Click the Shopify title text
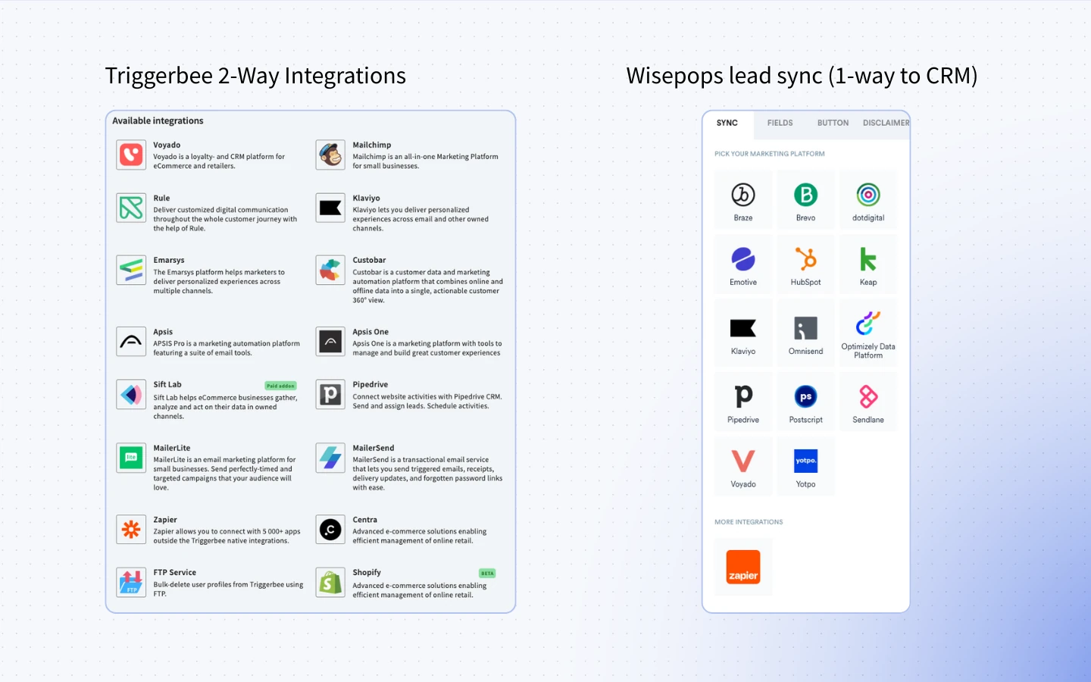This screenshot has height=682, width=1091. pyautogui.click(x=367, y=572)
